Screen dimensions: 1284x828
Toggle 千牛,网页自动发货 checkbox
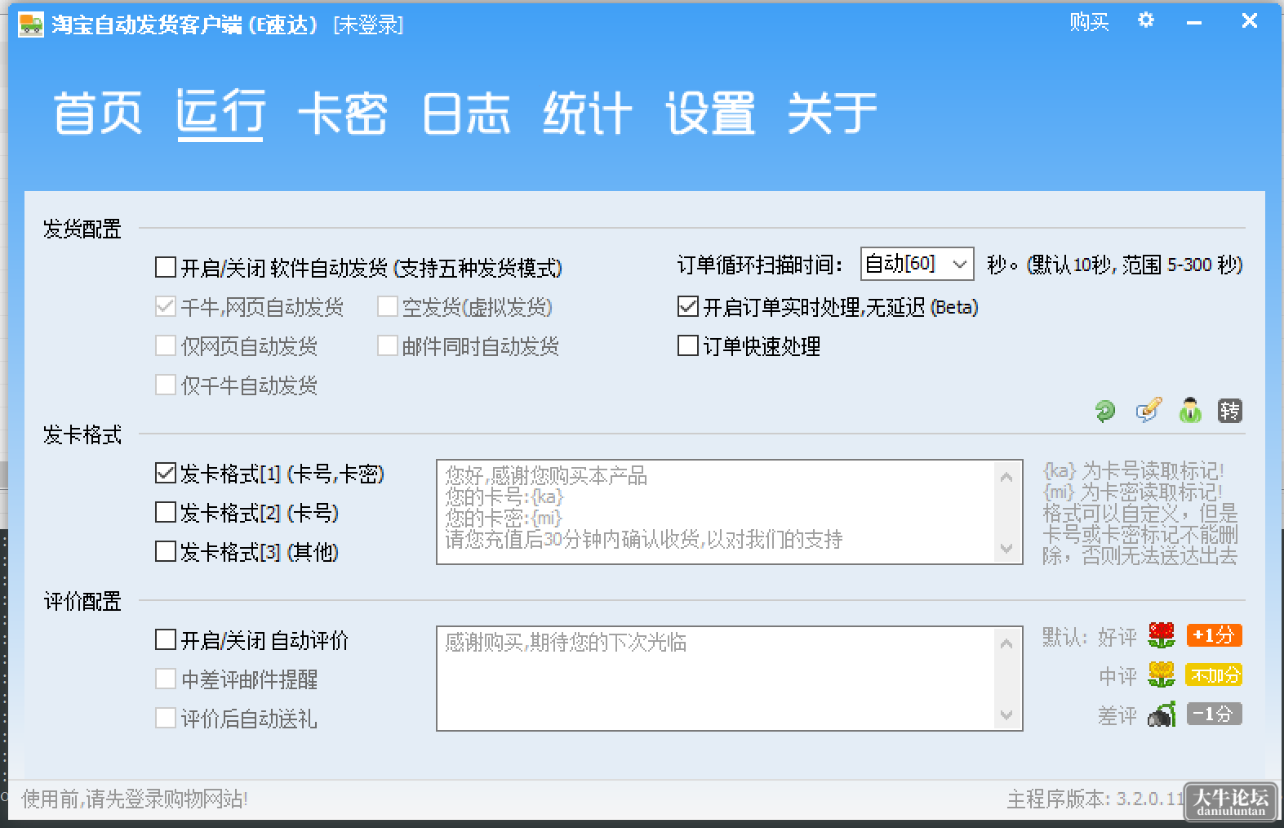coord(166,306)
